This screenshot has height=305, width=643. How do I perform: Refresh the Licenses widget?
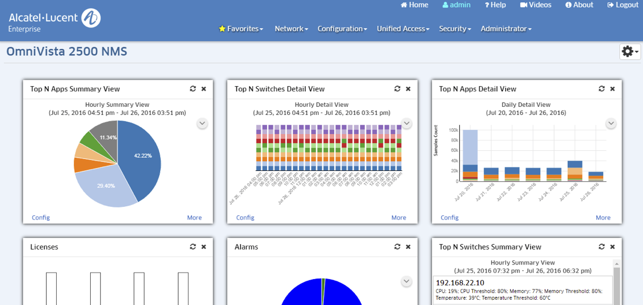coord(193,247)
